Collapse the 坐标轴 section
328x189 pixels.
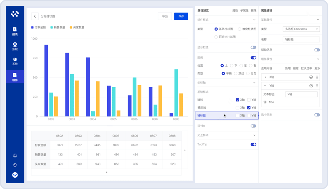click(x=254, y=83)
